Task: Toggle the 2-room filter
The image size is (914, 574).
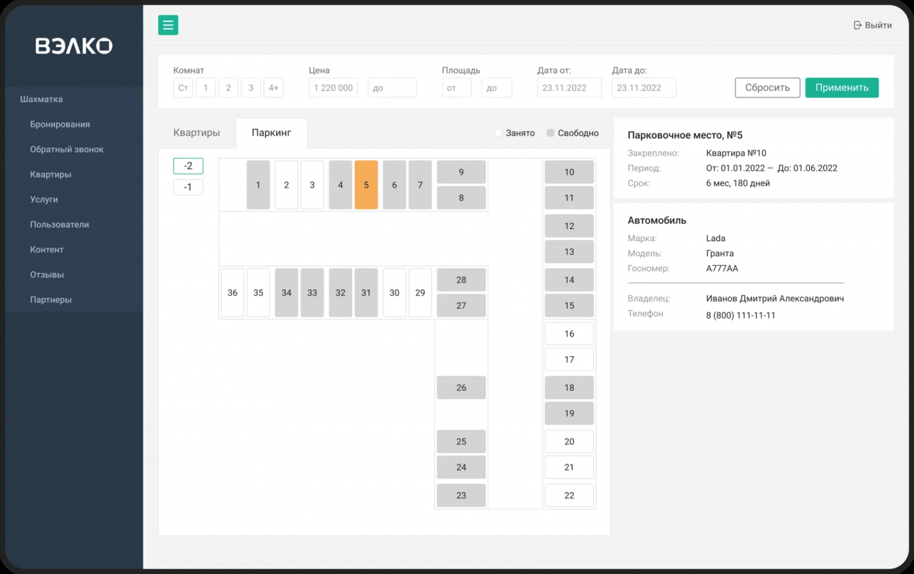Action: point(228,88)
